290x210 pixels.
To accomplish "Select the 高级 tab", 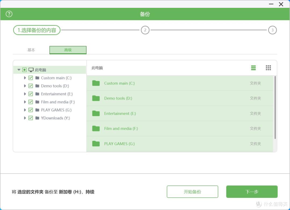I will (68, 50).
